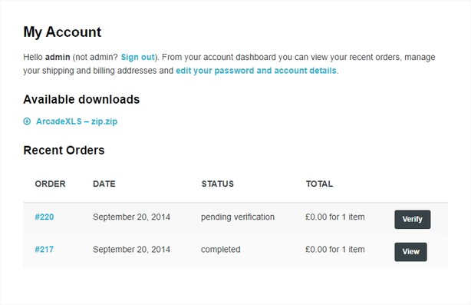
Task: Click the completed status text
Action: click(220, 250)
